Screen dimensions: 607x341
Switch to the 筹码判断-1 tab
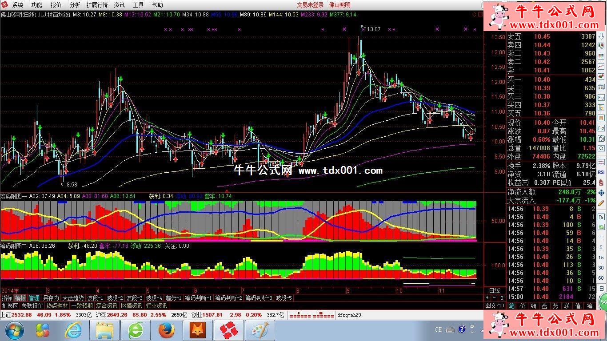pos(198,298)
